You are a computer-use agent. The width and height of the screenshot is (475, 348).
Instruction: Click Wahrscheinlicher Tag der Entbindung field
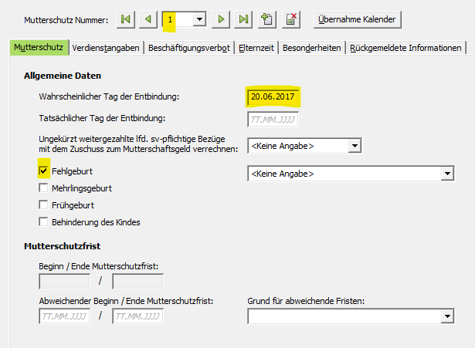pyautogui.click(x=273, y=96)
